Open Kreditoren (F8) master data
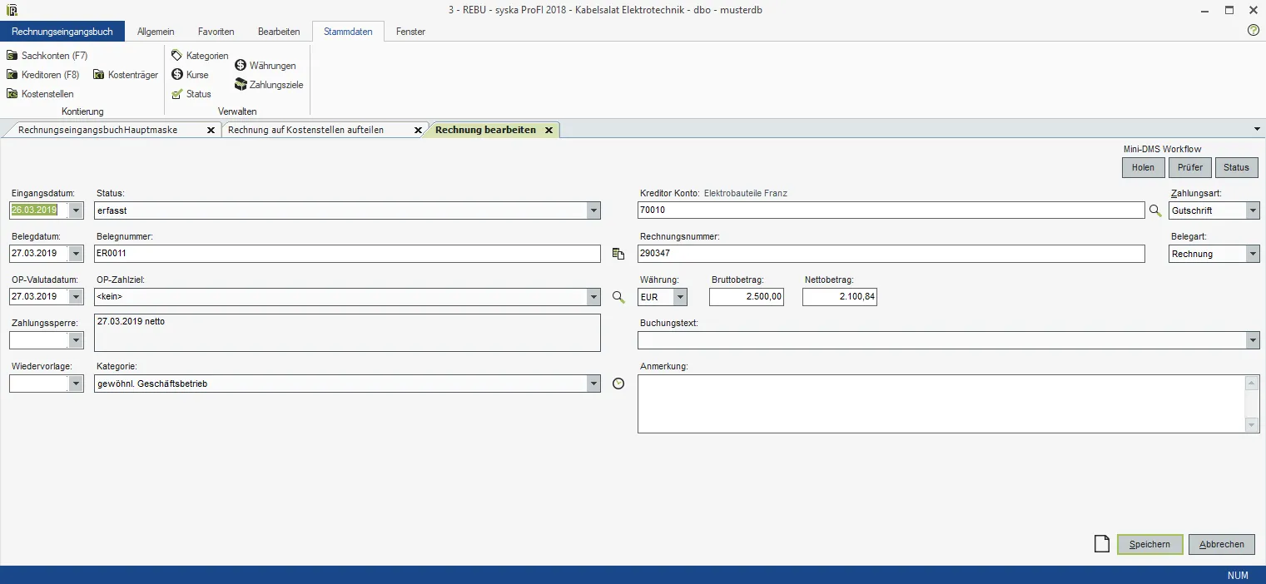 point(43,75)
